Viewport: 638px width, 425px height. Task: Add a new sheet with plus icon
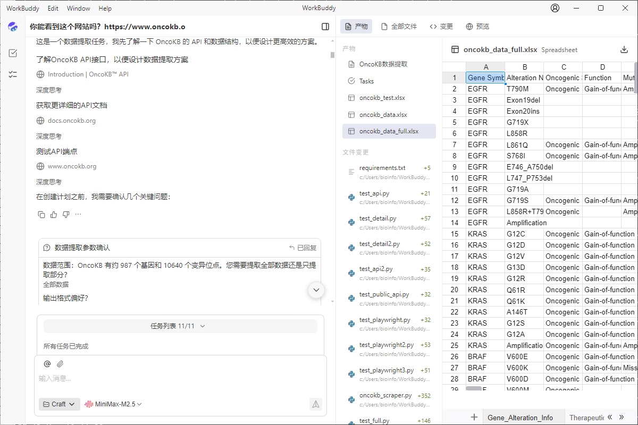click(474, 418)
